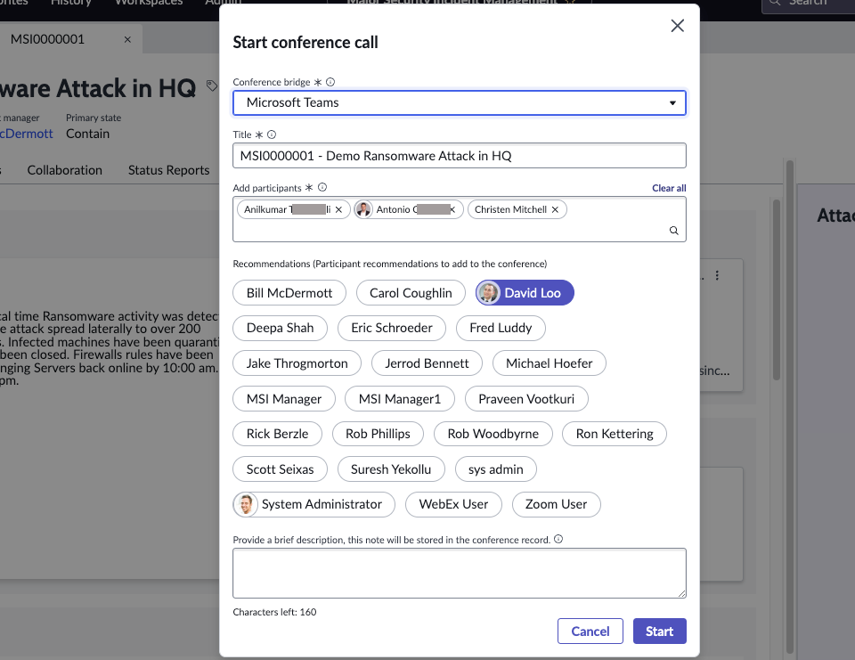Image resolution: width=855 pixels, height=660 pixels.
Task: Add Deepa Shah to the conference
Action: coord(281,328)
